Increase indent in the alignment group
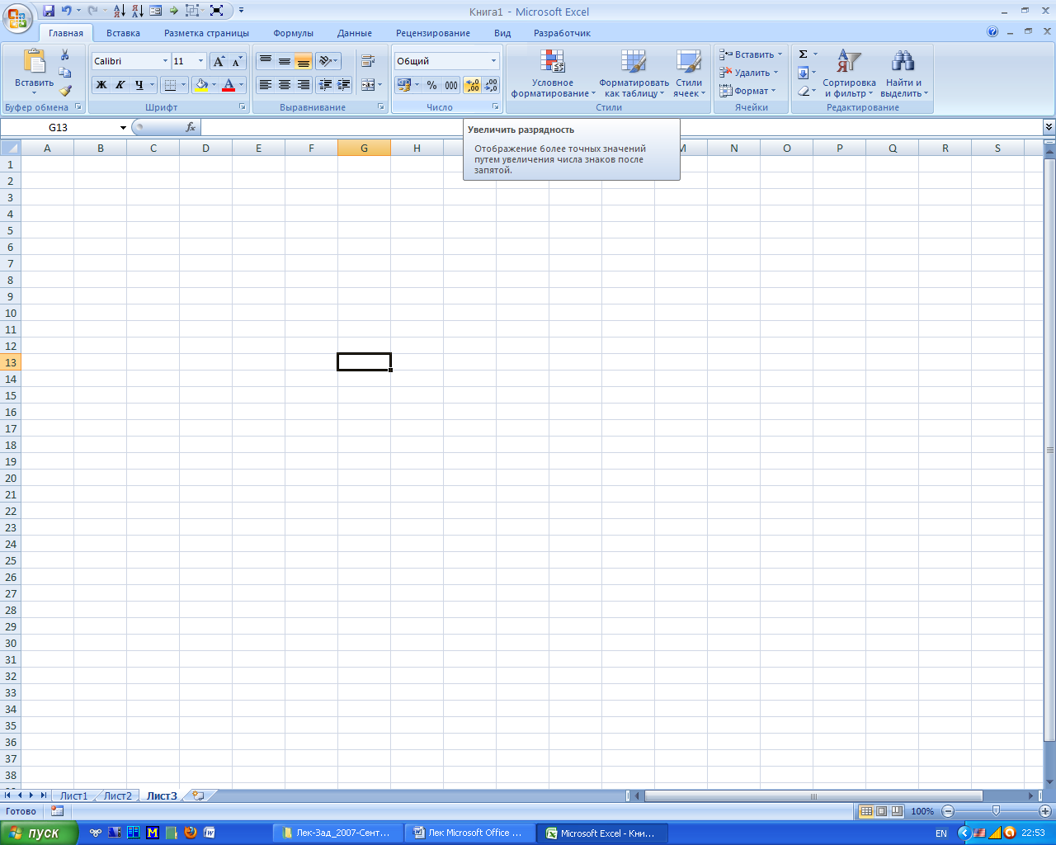Image resolution: width=1056 pixels, height=845 pixels. pos(344,85)
